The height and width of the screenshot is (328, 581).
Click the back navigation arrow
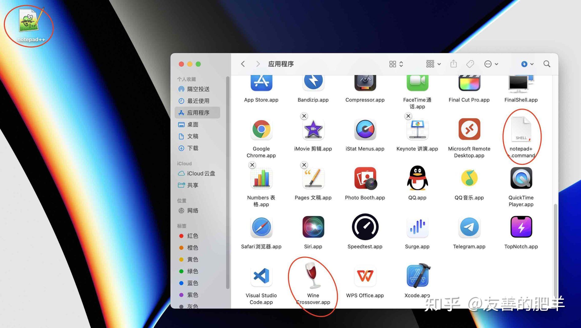point(243,64)
